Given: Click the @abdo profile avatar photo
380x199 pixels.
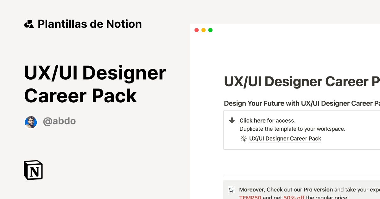Looking at the screenshot, I should point(31,122).
